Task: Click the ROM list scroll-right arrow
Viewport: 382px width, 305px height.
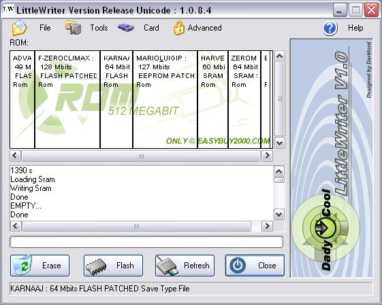Action: (267, 156)
